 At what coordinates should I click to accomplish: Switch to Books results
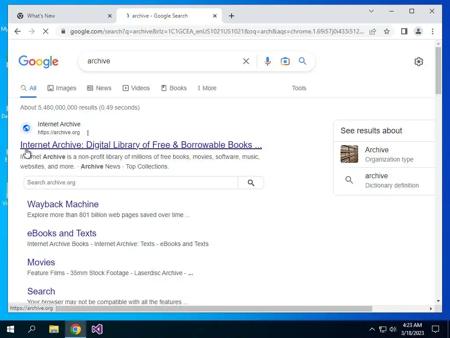point(174,88)
